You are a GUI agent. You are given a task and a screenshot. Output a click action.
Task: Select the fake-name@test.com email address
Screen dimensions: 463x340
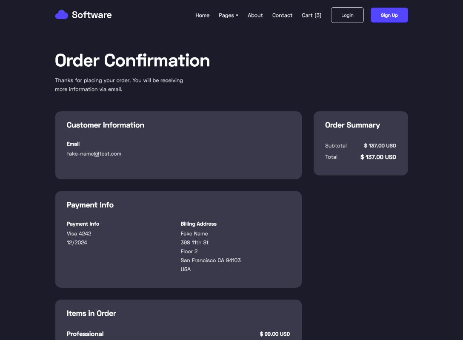[94, 153]
